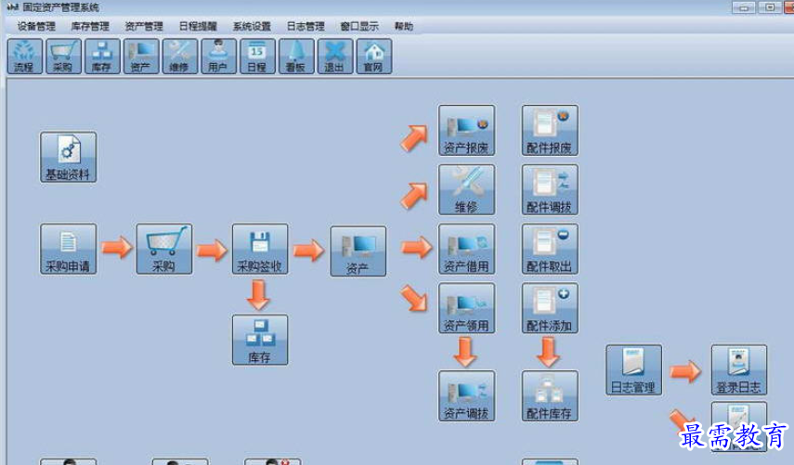Open the 配件报废 module

click(550, 130)
